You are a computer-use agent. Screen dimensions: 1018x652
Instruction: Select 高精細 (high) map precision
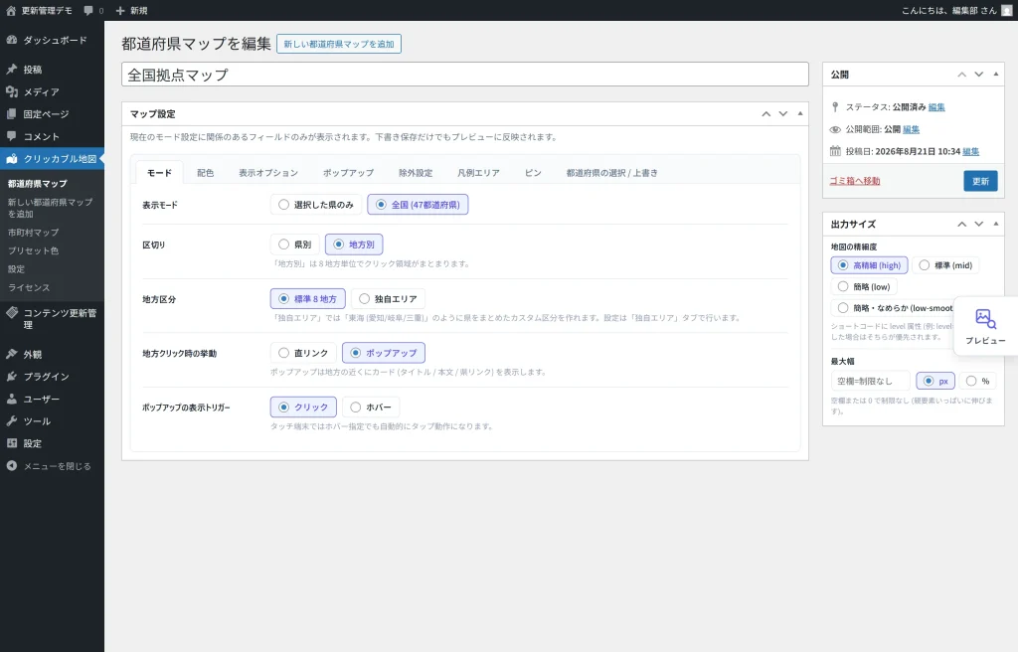click(869, 265)
